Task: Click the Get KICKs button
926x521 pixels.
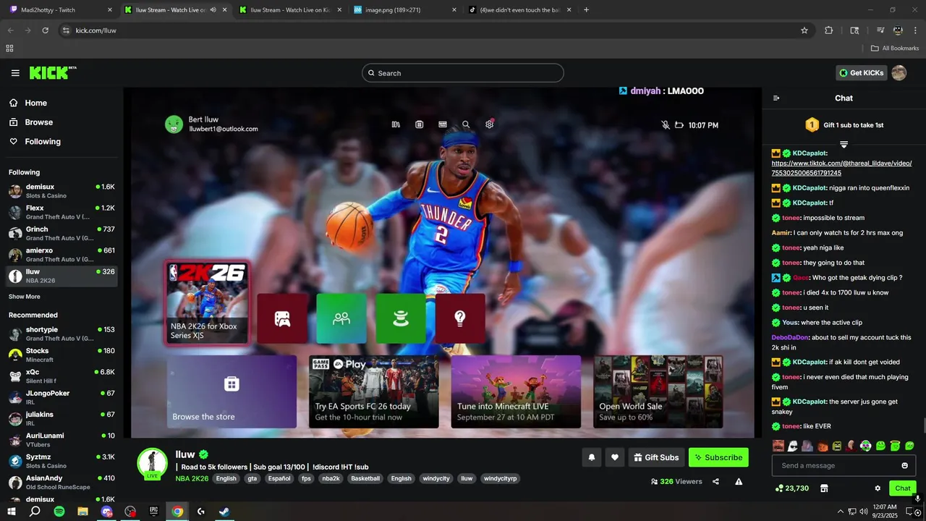Action: tap(861, 72)
